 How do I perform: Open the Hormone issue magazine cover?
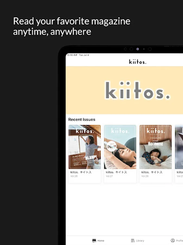pyautogui.click(x=155, y=147)
